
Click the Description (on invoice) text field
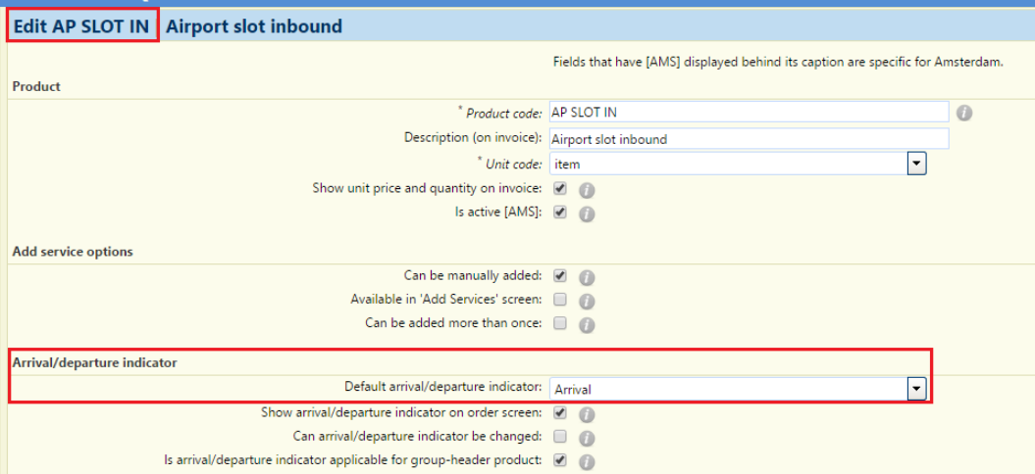pyautogui.click(x=749, y=139)
